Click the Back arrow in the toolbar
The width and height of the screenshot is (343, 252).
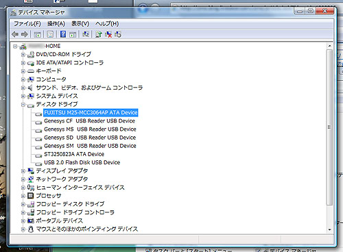click(15, 34)
